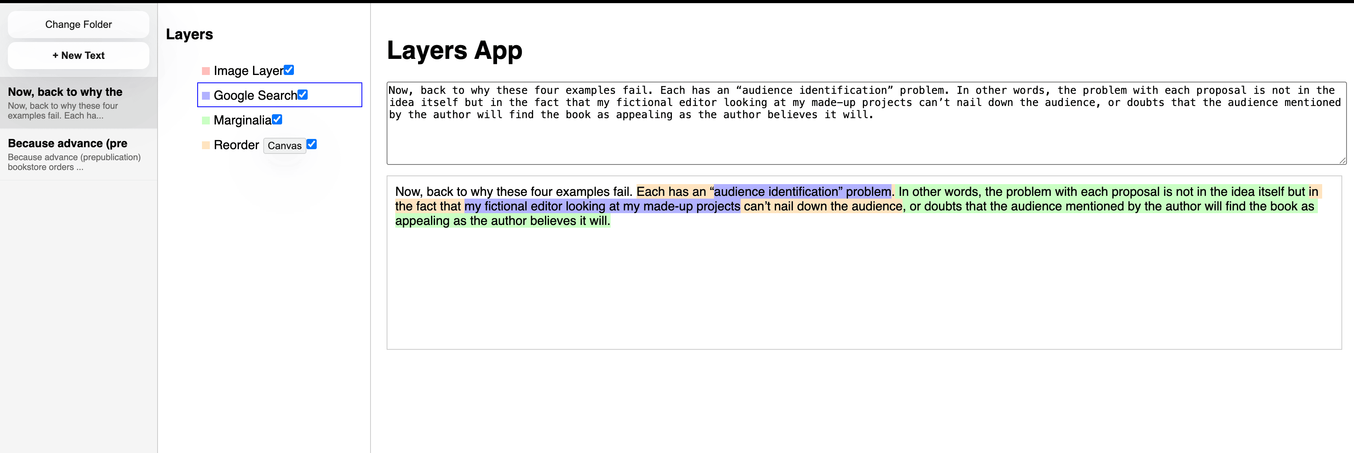Click the pink Image Layer color swatch
Viewport: 1354px width, 453px height.
pyautogui.click(x=205, y=71)
